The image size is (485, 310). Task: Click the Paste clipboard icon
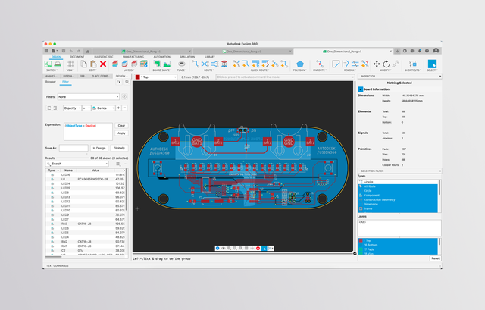tap(93, 64)
